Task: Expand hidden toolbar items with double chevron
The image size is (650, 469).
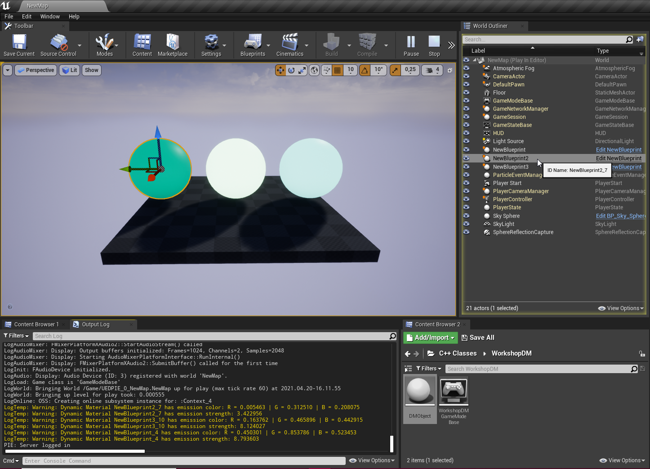Action: click(x=451, y=45)
